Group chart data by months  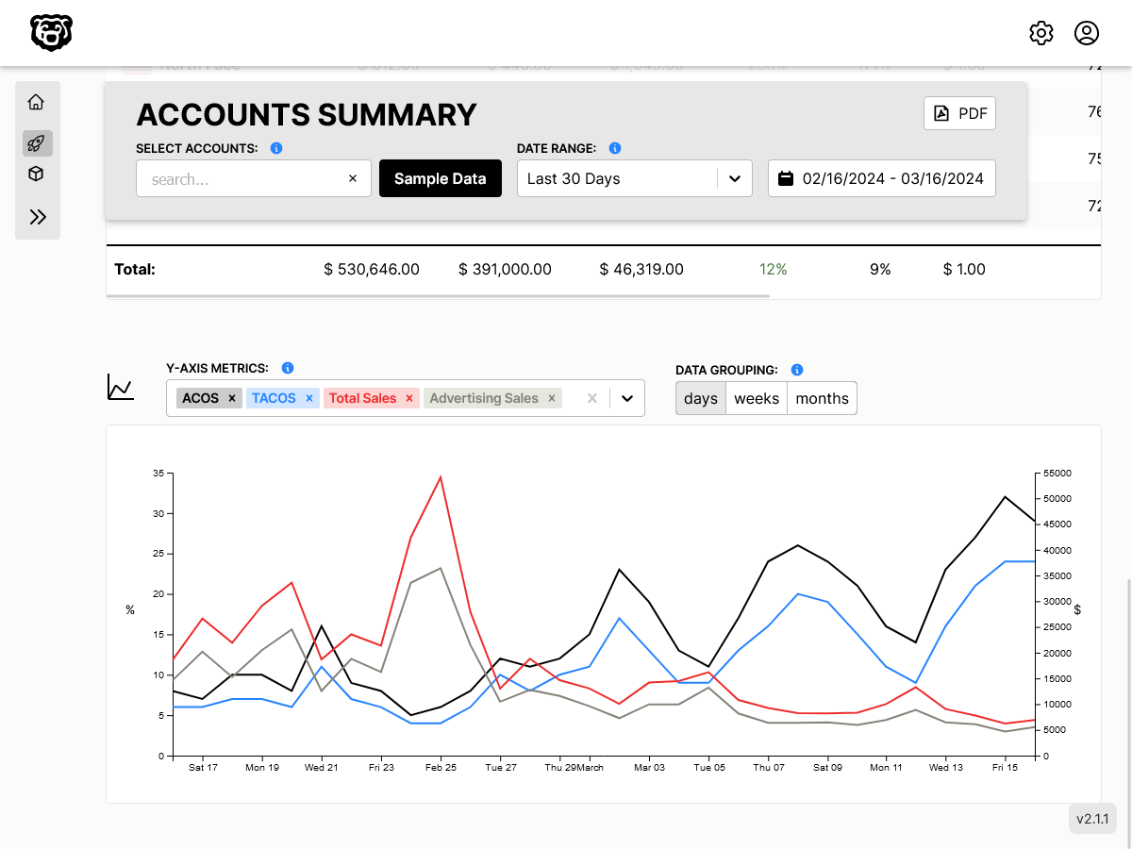click(x=822, y=398)
